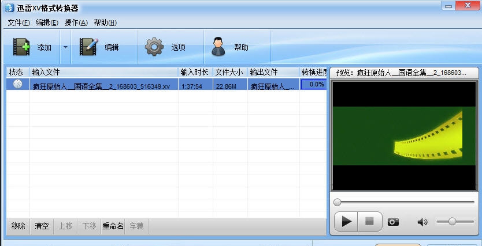The height and width of the screenshot is (246, 482).
Task: Click the 输入时长 column header
Action: (x=195, y=72)
